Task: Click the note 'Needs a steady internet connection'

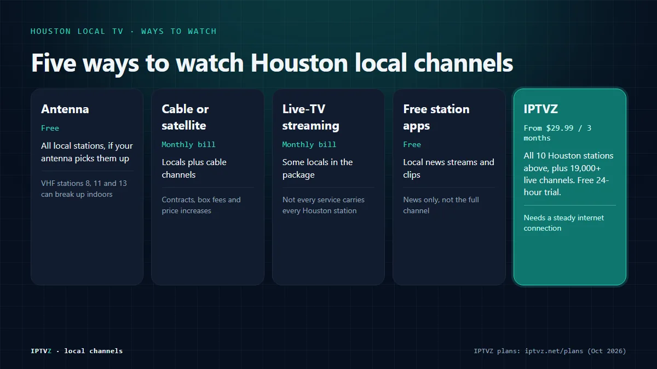Action: point(564,222)
